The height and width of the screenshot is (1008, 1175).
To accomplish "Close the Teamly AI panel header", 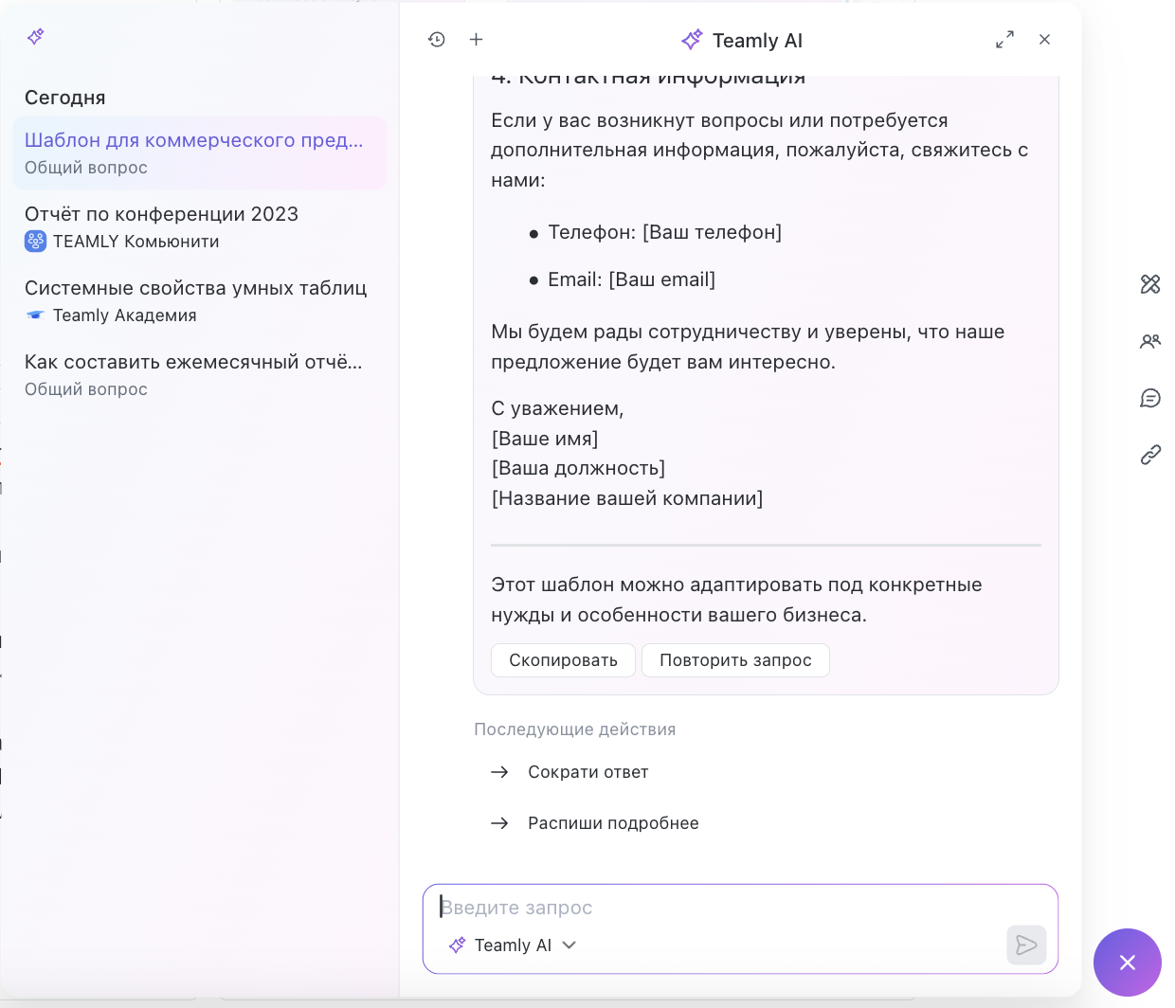I will click(1044, 40).
